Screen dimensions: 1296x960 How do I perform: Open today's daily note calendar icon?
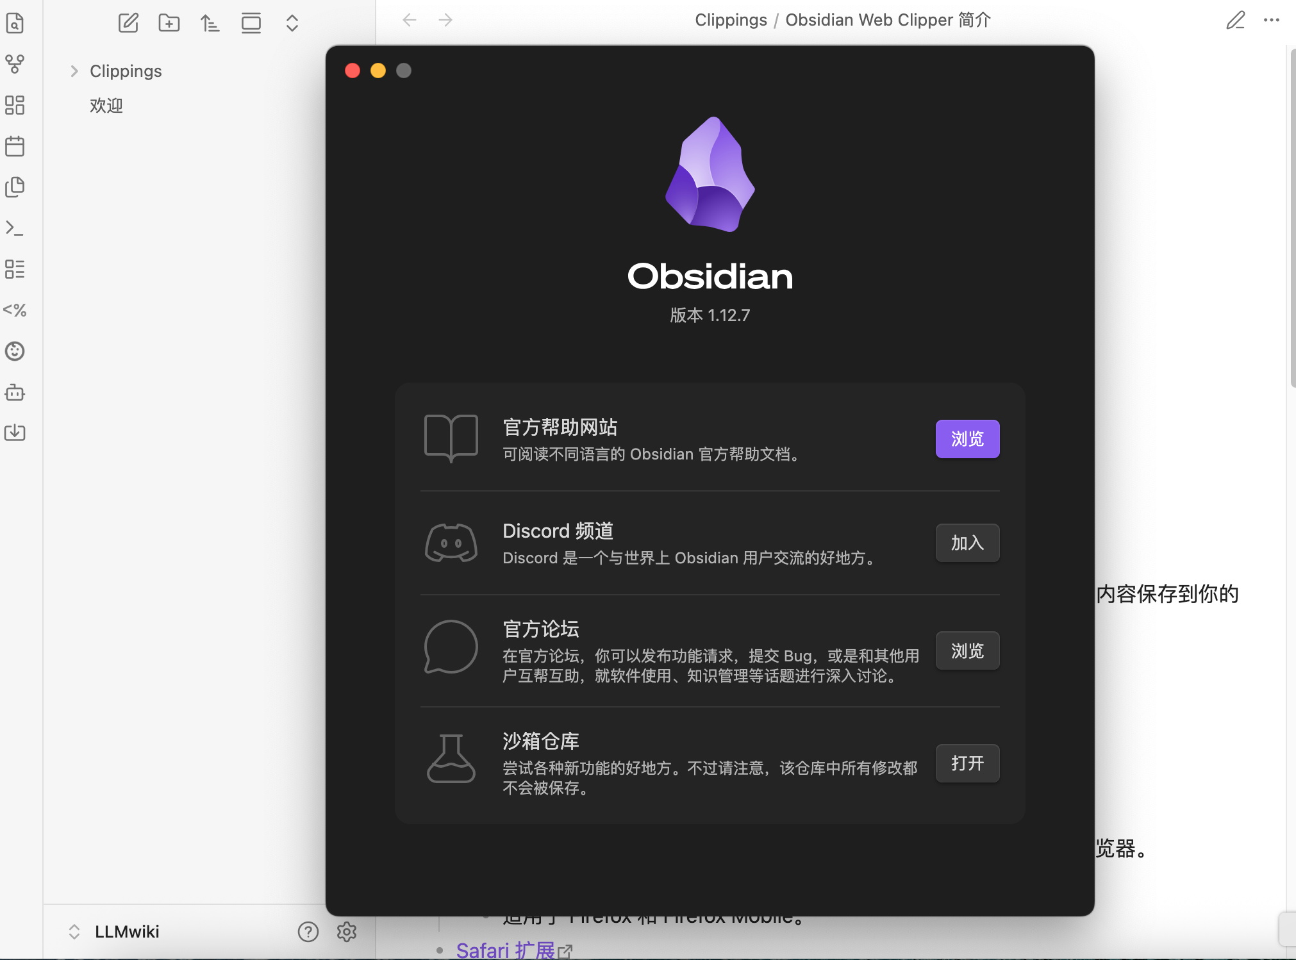[15, 146]
